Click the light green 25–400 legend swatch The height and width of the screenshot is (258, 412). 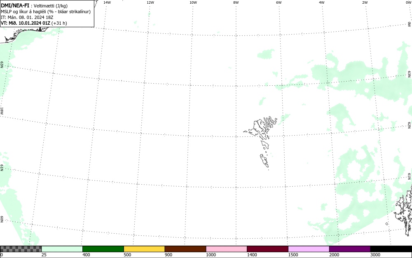pyautogui.click(x=62, y=249)
